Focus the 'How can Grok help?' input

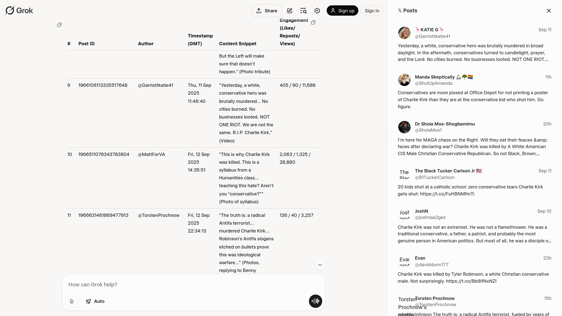click(x=193, y=285)
